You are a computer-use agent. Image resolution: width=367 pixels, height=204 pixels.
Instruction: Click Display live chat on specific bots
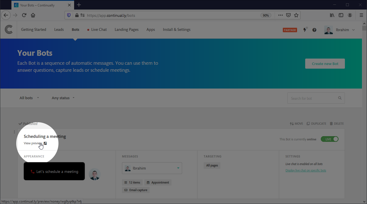(305, 170)
